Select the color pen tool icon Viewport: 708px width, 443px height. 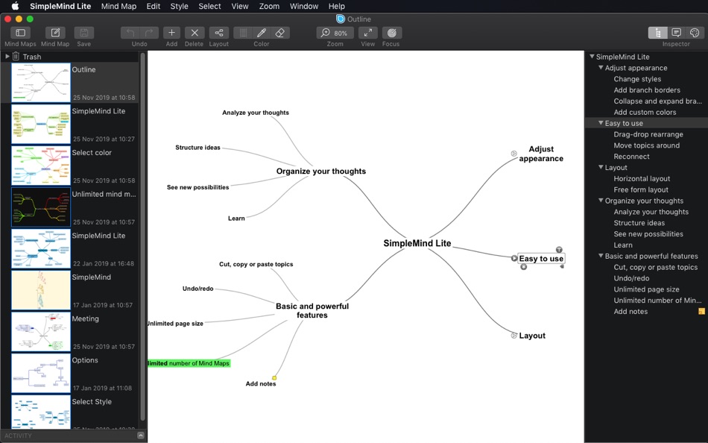coord(262,33)
